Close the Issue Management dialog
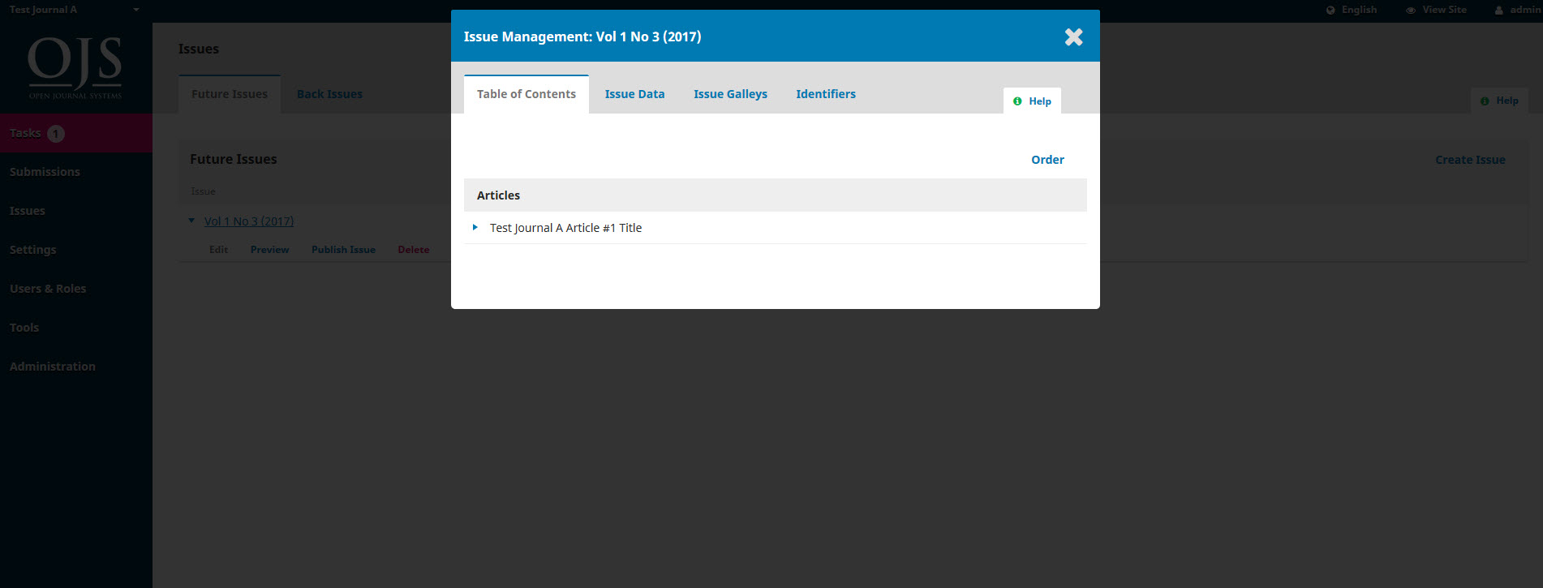Image resolution: width=1543 pixels, height=588 pixels. coord(1073,37)
